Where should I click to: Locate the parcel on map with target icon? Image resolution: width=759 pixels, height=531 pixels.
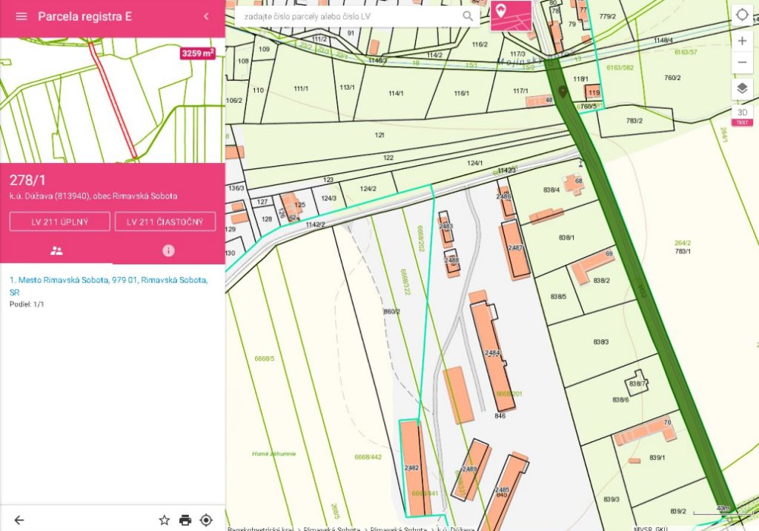pyautogui.click(x=206, y=520)
